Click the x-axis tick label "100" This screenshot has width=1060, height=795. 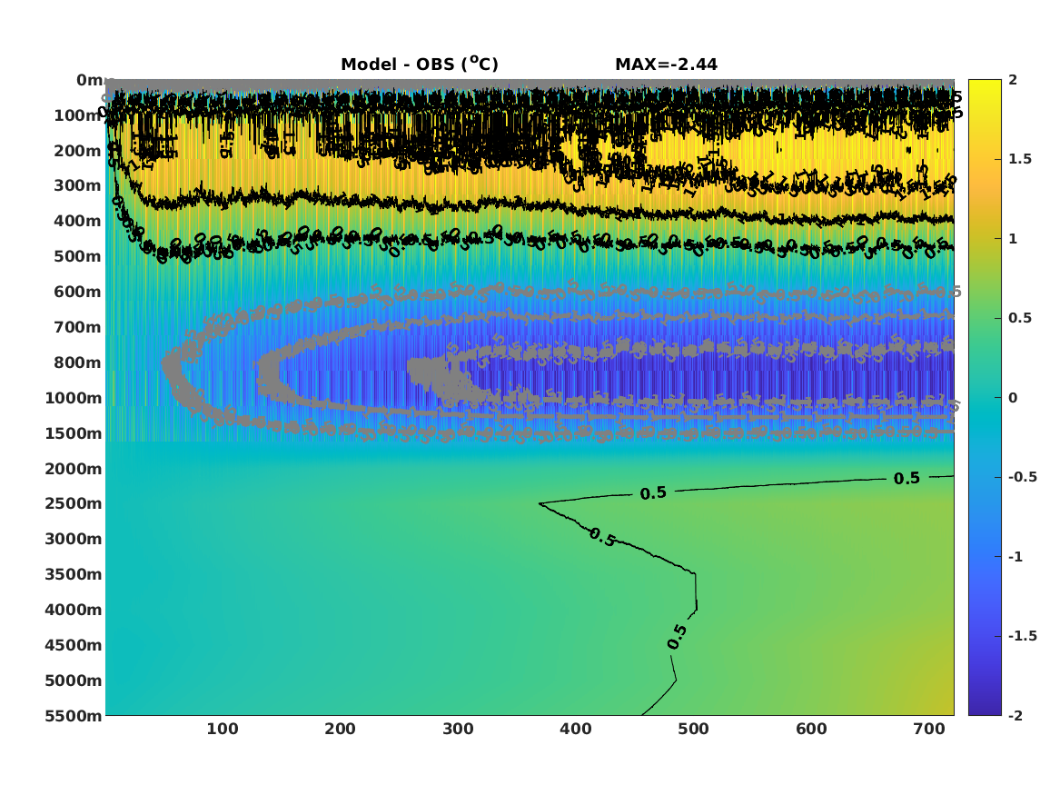click(223, 729)
